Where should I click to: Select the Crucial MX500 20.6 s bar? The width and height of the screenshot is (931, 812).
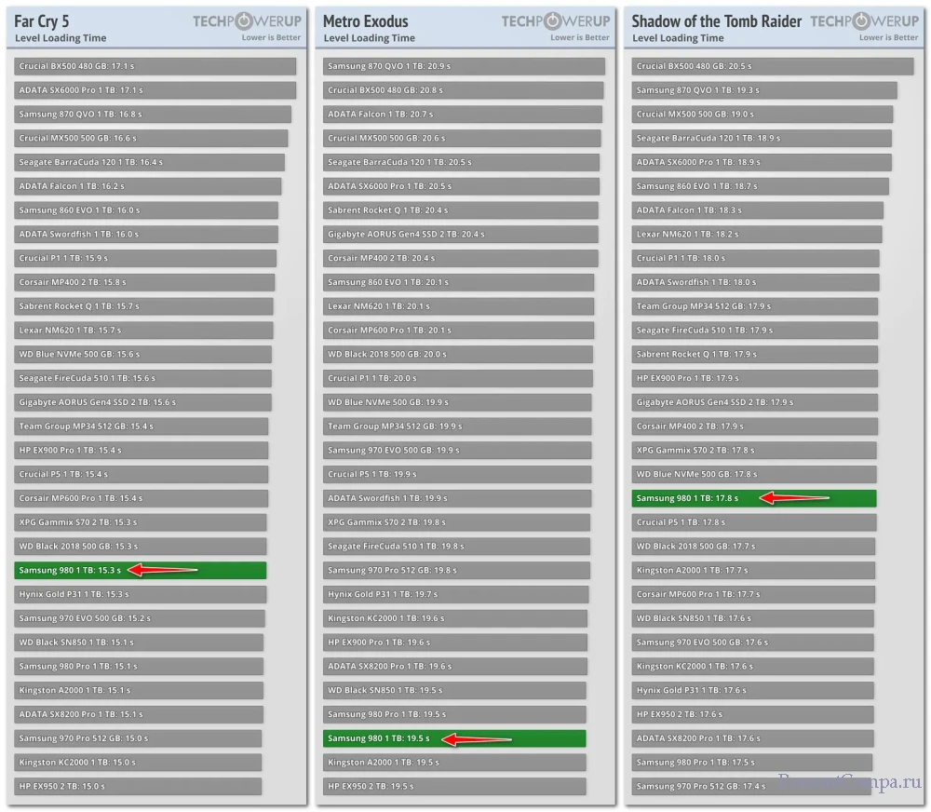[x=462, y=138]
